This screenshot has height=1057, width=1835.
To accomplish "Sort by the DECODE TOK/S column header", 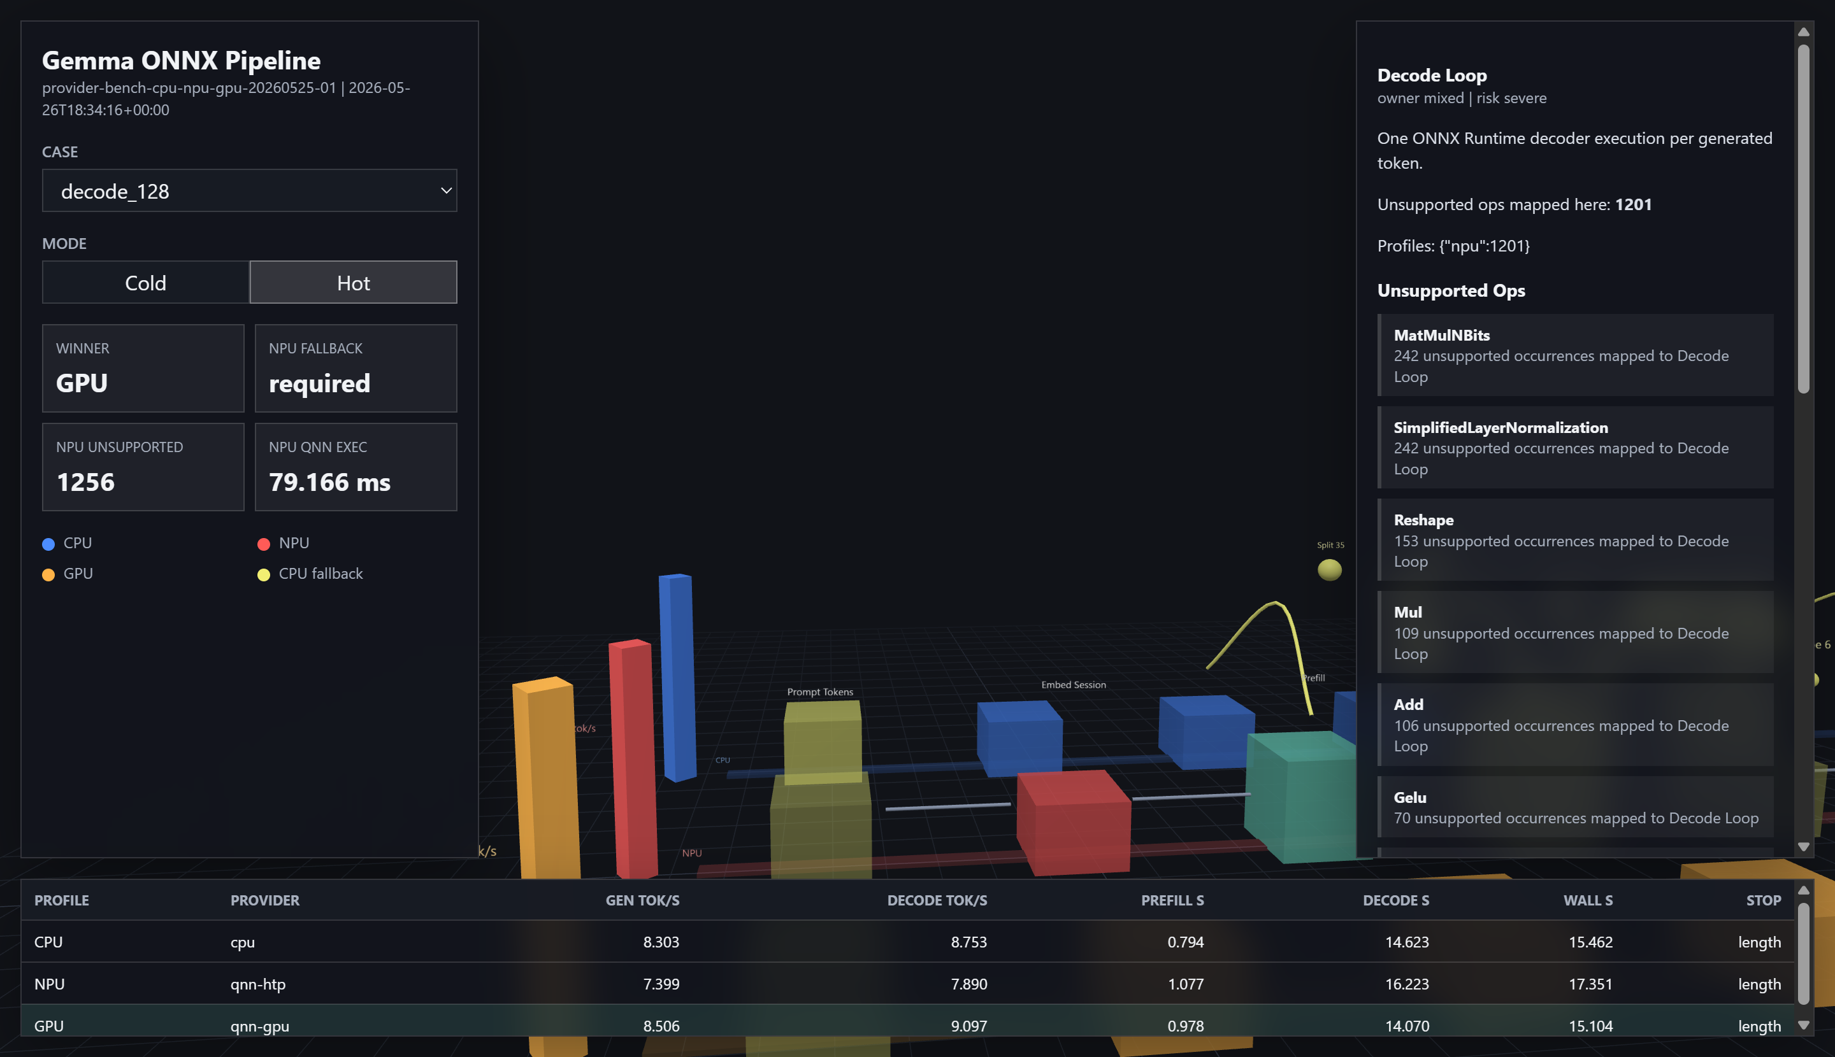I will (937, 900).
